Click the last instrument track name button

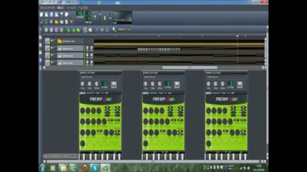(70, 63)
